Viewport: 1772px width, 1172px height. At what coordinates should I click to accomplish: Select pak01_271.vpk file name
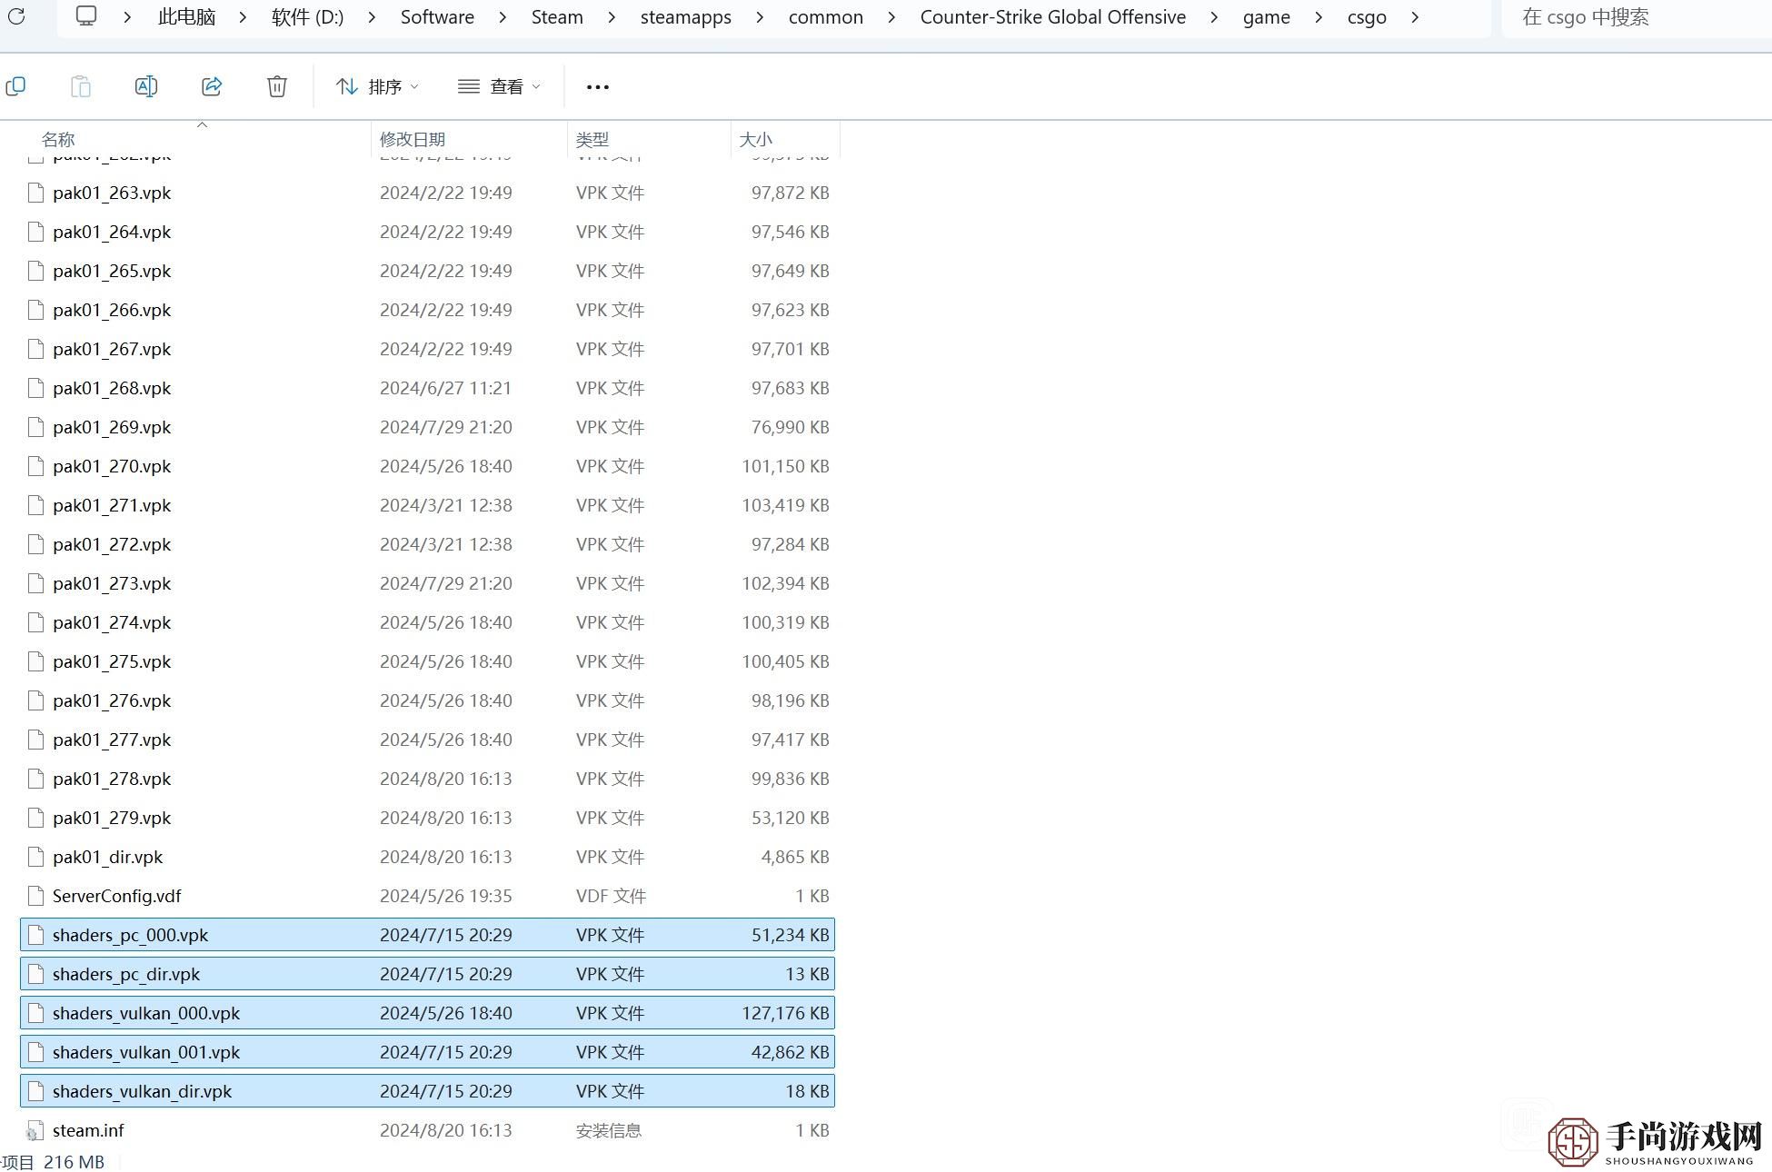point(112,505)
